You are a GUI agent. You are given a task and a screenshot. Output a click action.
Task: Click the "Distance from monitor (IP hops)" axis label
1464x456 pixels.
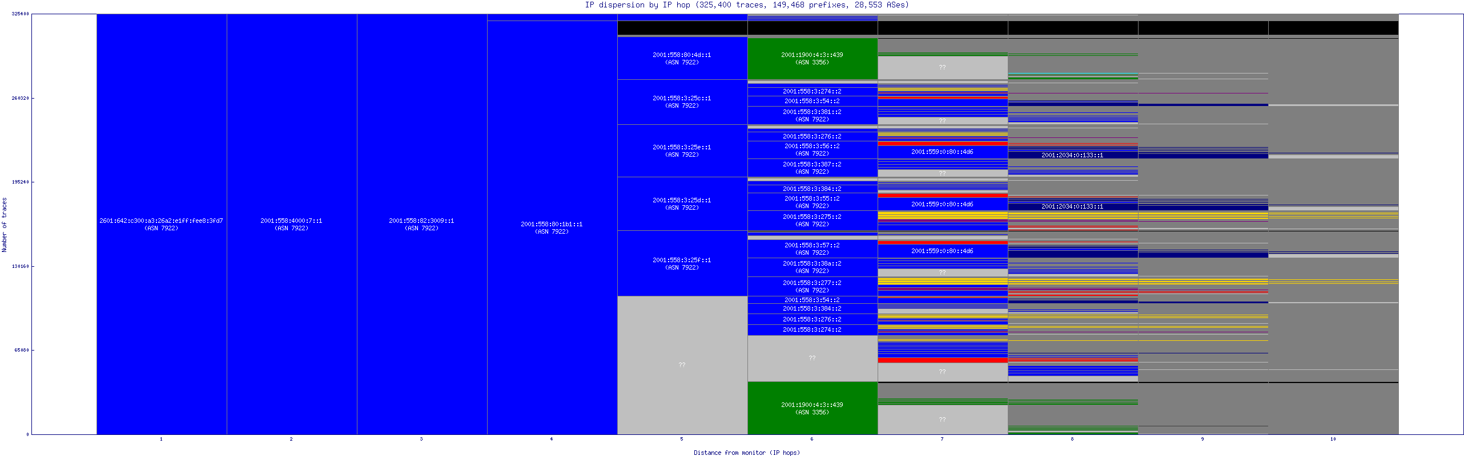pyautogui.click(x=747, y=453)
